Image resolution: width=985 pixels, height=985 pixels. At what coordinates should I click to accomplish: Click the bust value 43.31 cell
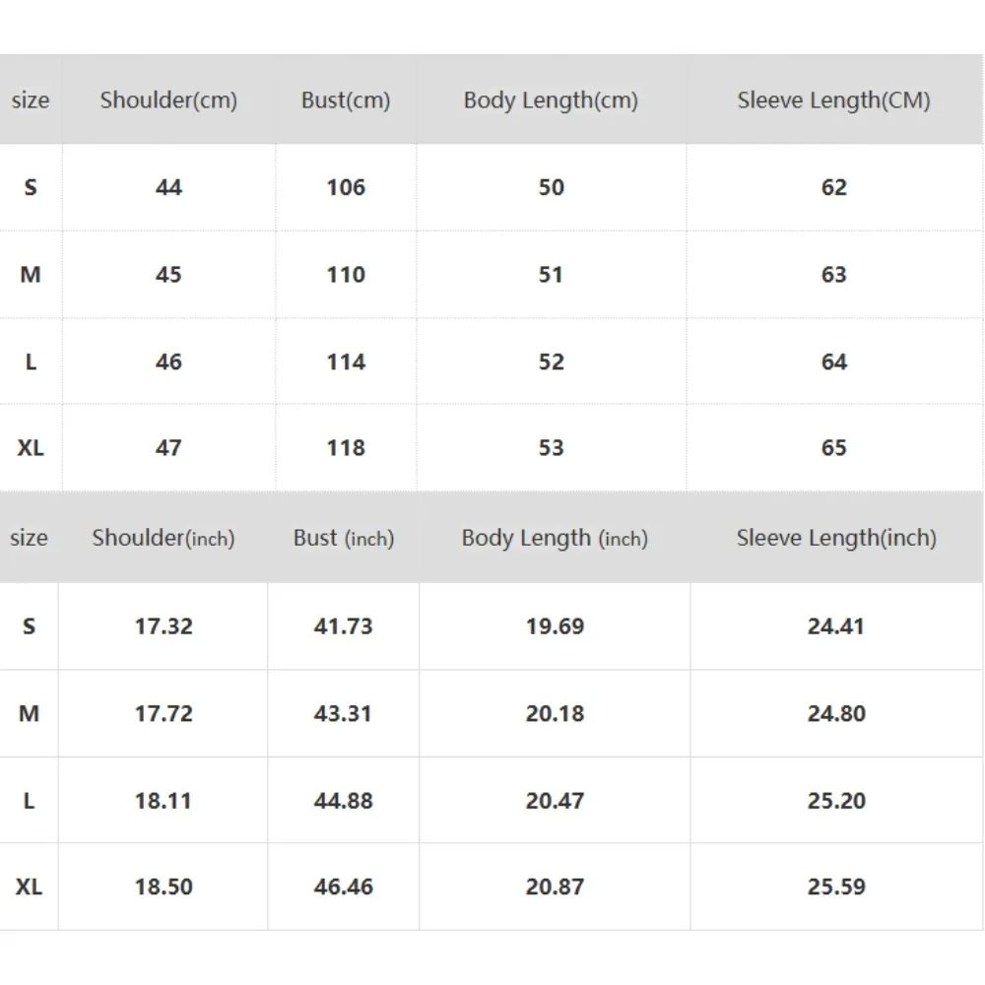tap(343, 713)
